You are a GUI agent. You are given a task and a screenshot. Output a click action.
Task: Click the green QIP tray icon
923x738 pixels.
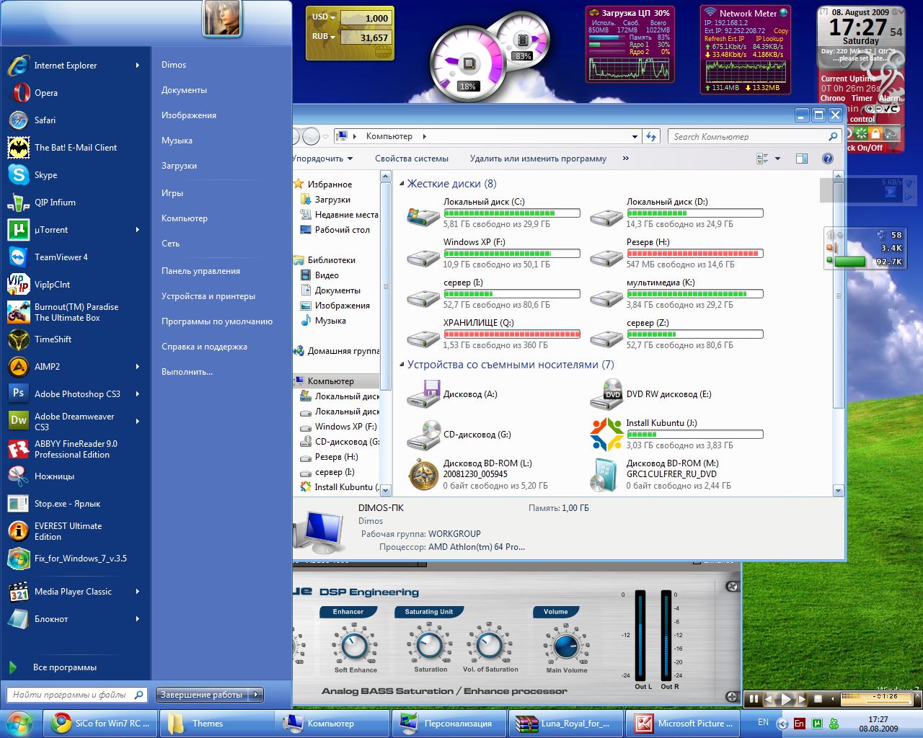834,723
